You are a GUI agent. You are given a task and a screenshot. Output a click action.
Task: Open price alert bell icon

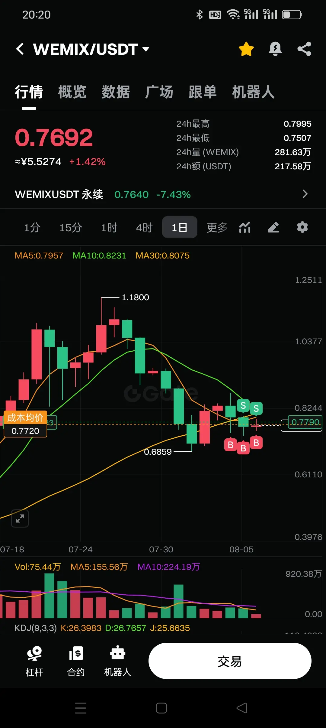[x=275, y=49]
